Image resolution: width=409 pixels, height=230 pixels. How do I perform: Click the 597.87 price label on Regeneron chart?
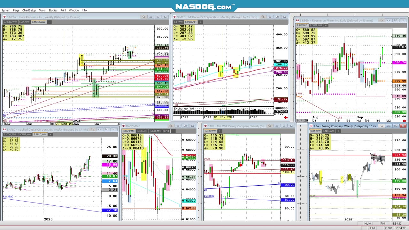pos(400,47)
